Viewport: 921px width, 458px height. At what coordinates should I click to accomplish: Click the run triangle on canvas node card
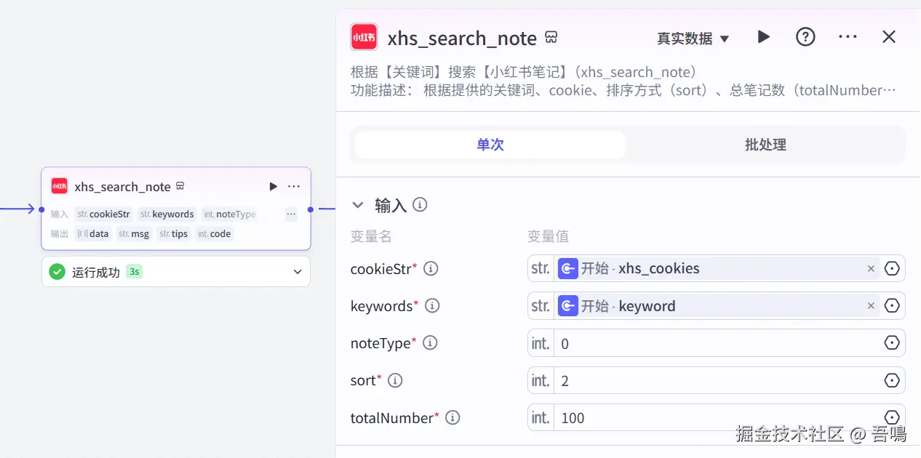pos(274,187)
